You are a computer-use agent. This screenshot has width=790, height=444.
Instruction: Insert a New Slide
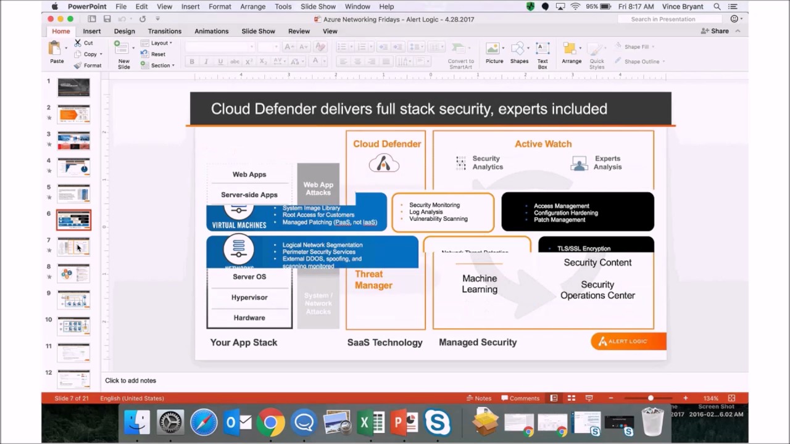[123, 54]
